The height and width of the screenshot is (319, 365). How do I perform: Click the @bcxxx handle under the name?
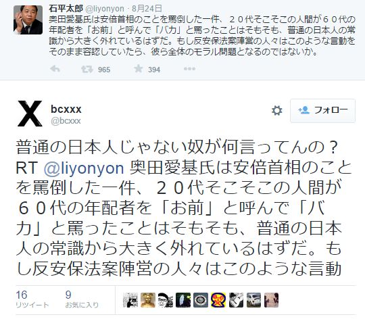pos(66,121)
